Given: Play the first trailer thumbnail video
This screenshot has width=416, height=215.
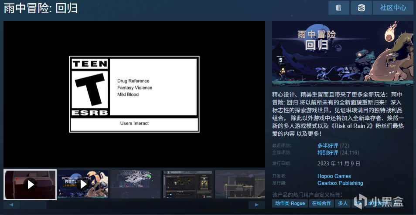Looking at the screenshot, I should pyautogui.click(x=30, y=184).
